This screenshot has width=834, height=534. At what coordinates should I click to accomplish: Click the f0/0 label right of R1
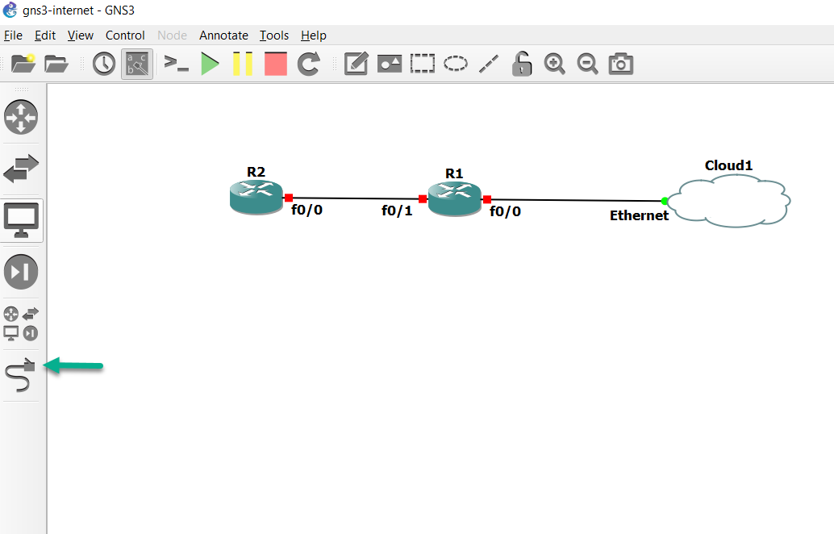coord(505,211)
